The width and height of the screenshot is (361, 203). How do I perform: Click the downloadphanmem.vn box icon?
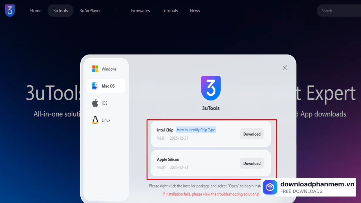pyautogui.click(x=270, y=187)
